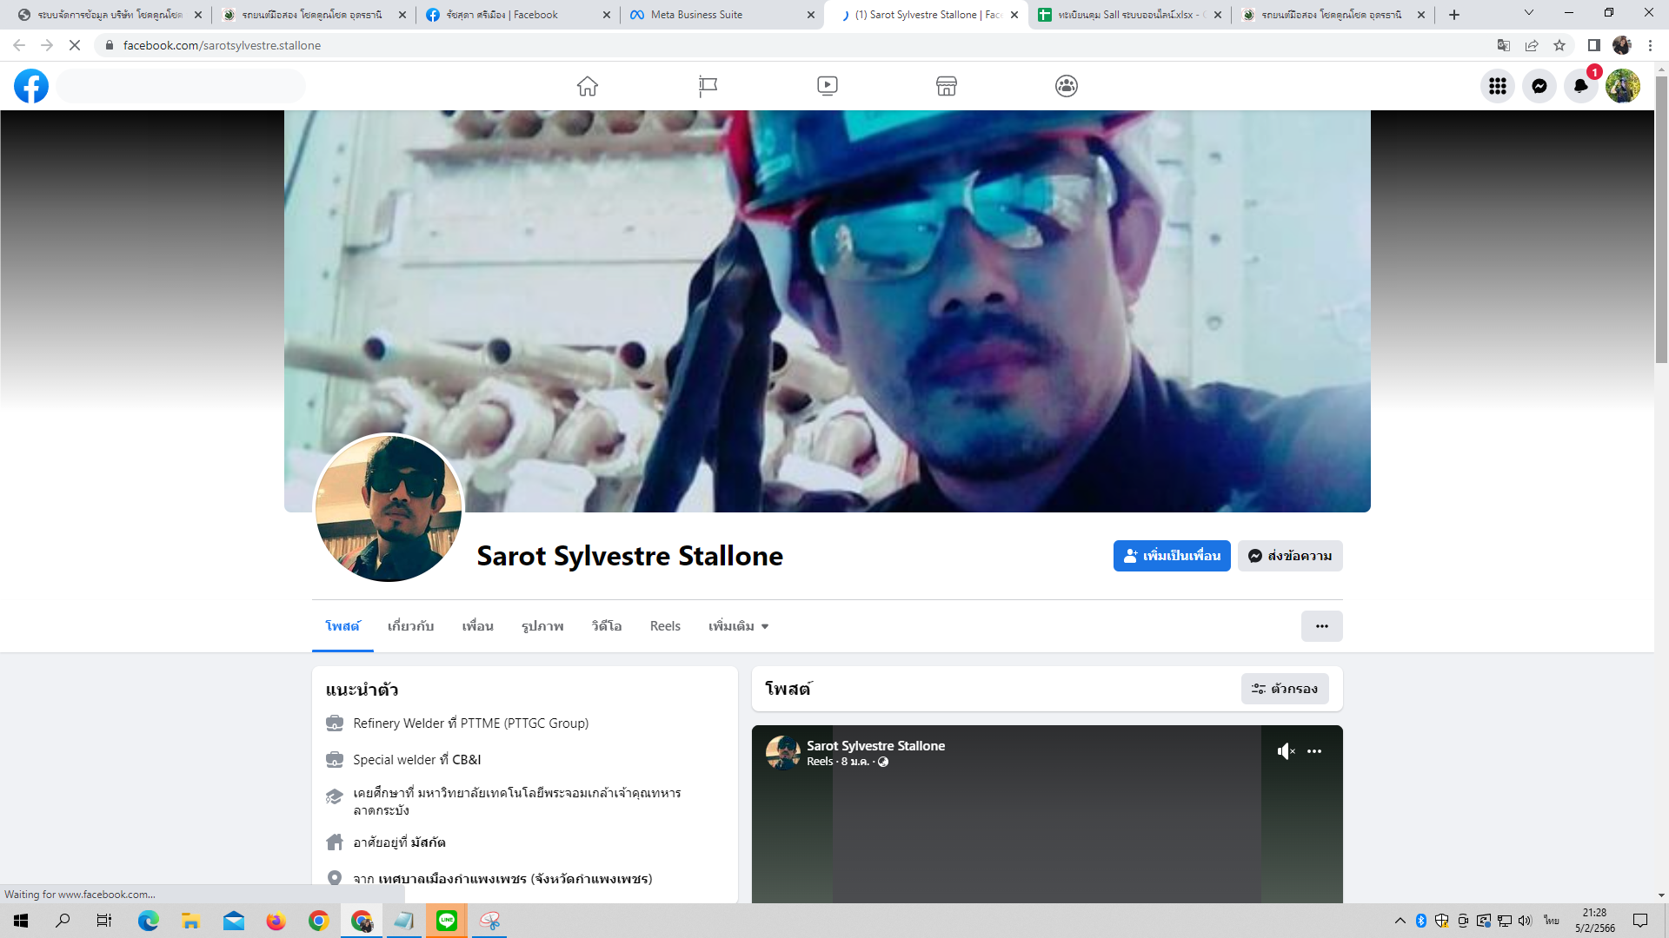Viewport: 1669px width, 938px height.
Task: Bookmark this page with star icon
Action: click(1559, 45)
